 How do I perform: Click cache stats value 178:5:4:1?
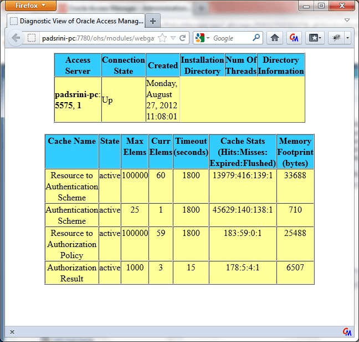pos(243,268)
